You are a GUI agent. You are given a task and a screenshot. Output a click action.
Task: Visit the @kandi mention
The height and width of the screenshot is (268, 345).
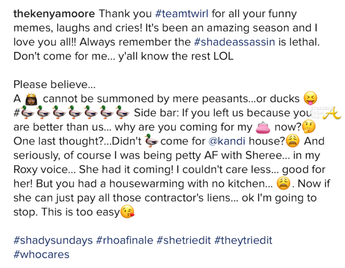[x=225, y=141]
